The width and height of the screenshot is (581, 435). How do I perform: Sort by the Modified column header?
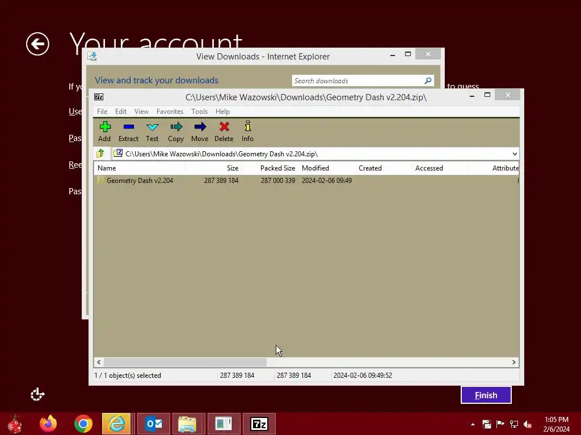point(327,168)
